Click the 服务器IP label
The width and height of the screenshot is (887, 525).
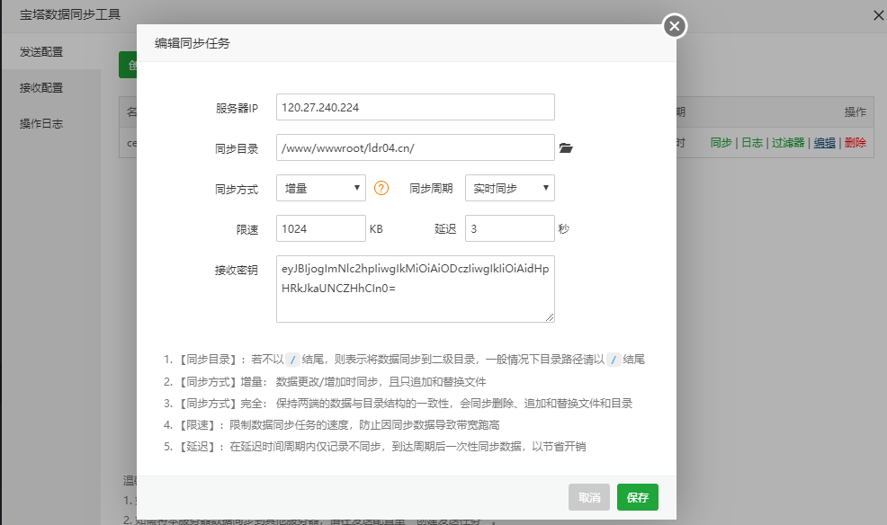point(237,108)
